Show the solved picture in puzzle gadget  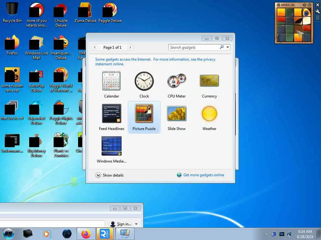(x=304, y=5)
